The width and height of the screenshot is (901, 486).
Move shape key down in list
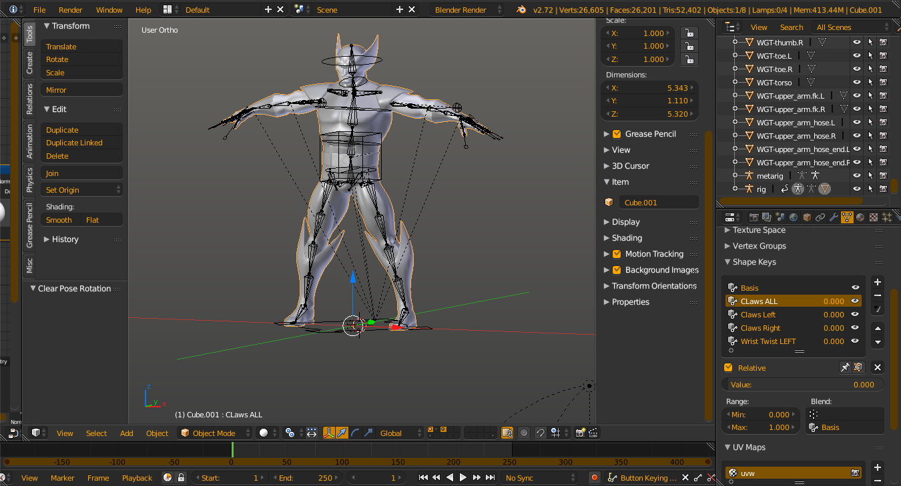pyautogui.click(x=878, y=342)
